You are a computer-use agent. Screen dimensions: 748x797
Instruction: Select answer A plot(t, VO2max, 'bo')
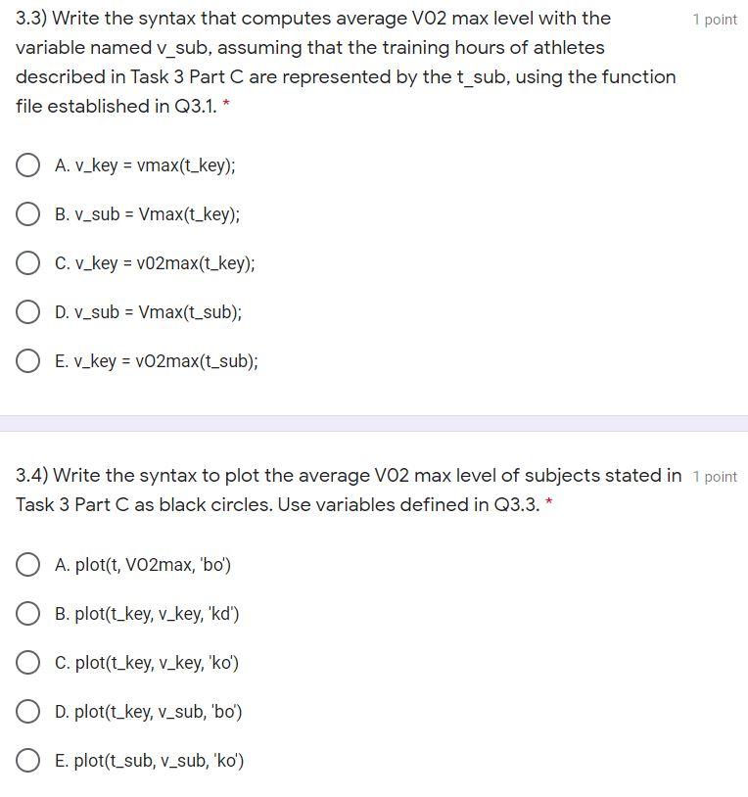tap(28, 565)
